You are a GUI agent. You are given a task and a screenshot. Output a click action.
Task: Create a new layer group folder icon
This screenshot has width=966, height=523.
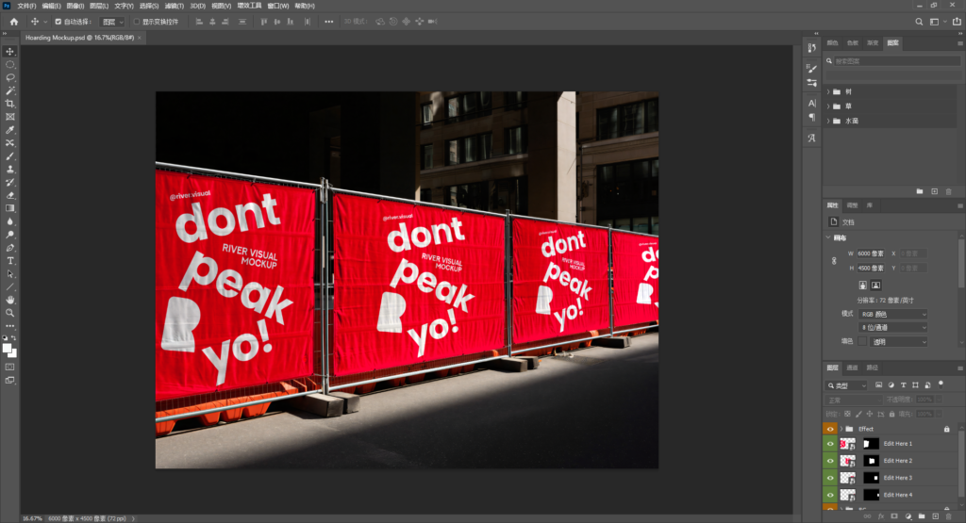coord(922,516)
